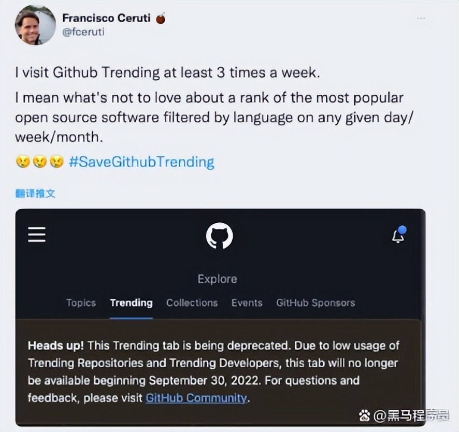Open the tweet options menu

pos(421,17)
